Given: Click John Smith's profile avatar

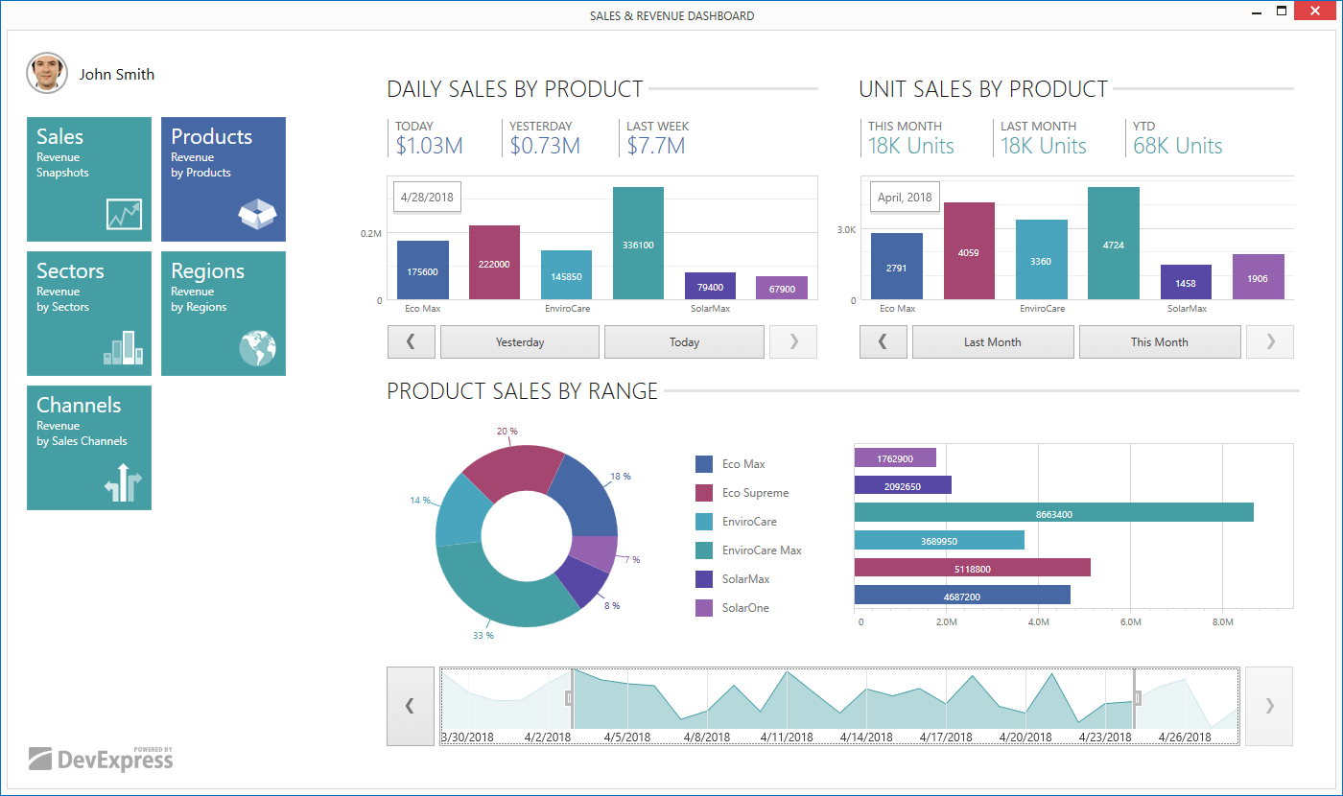Looking at the screenshot, I should pos(47,73).
